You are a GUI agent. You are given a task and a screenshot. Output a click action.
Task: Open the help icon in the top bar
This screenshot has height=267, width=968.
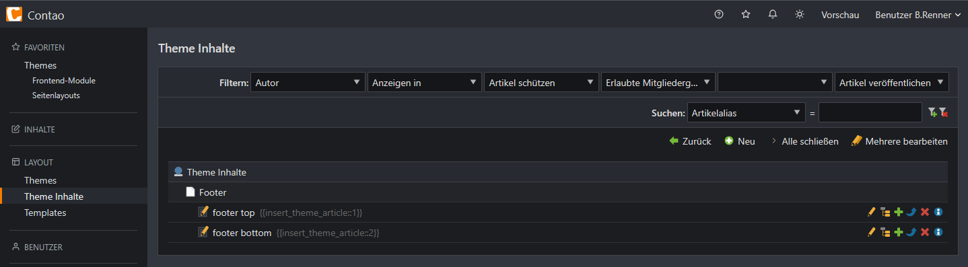tap(719, 14)
